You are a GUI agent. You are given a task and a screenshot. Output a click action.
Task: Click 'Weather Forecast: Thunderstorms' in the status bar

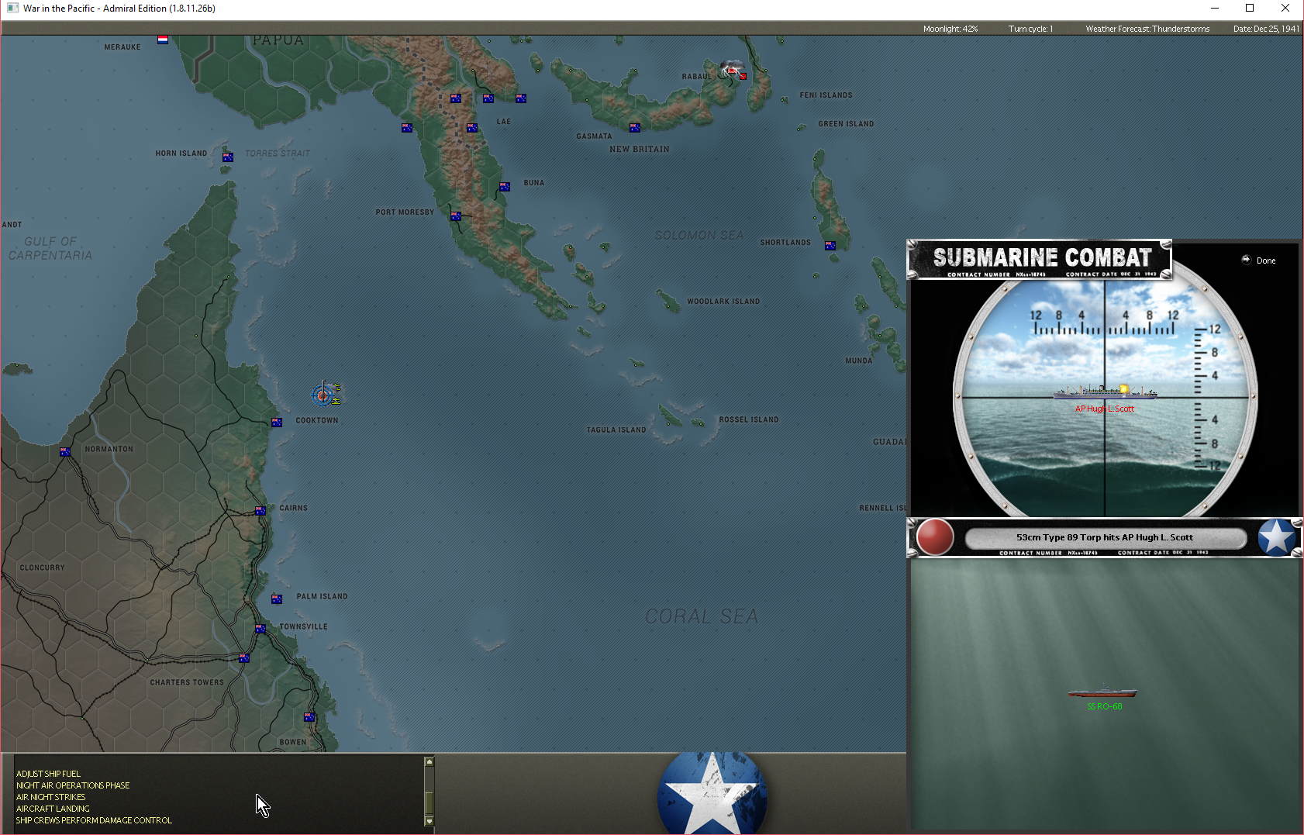click(1147, 29)
